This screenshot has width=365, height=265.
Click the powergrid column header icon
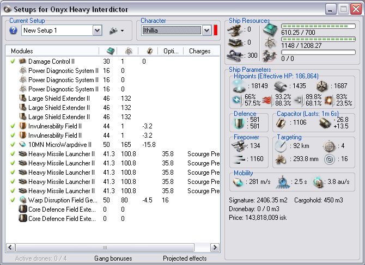tap(129, 51)
